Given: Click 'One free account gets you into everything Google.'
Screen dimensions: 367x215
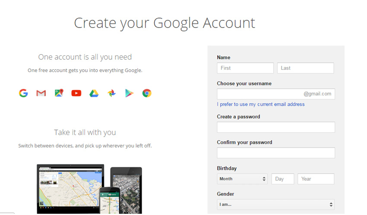Looking at the screenshot, I should (x=85, y=70).
